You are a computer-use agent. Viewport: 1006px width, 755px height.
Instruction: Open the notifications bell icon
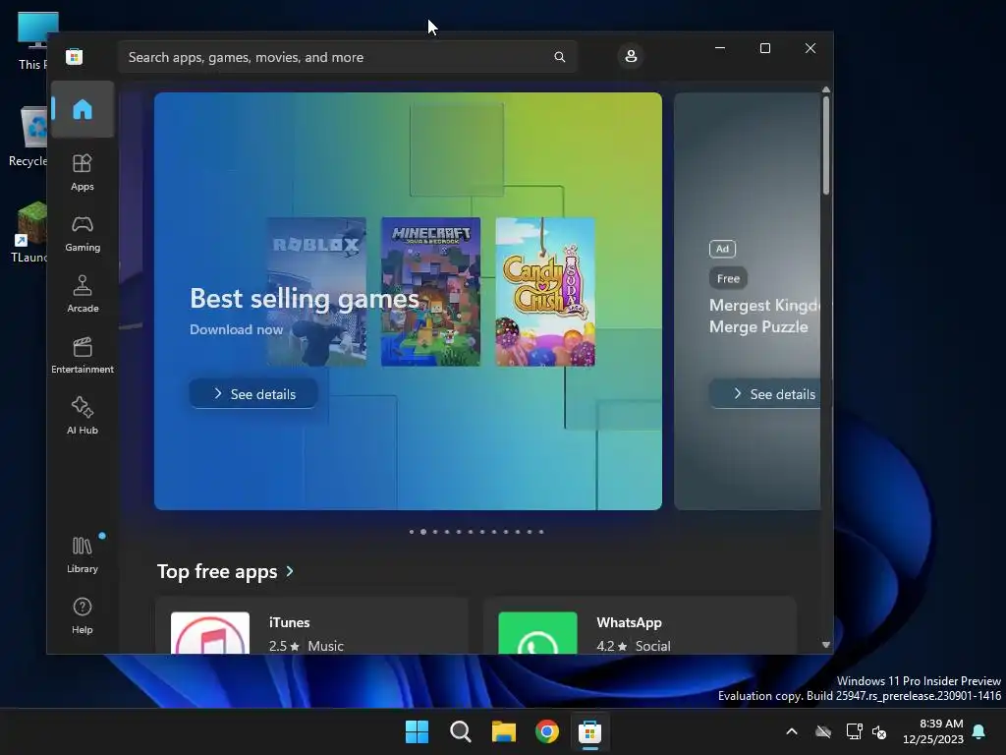[x=979, y=731]
